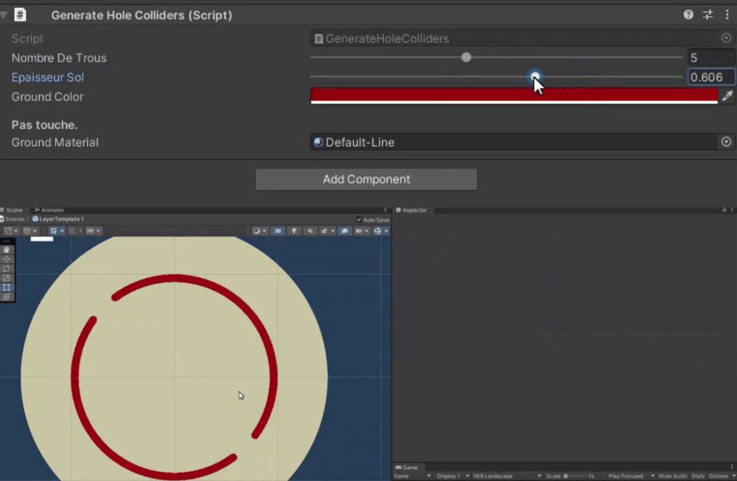The width and height of the screenshot is (737, 481).
Task: Open the tool handle position dropdown
Action: tap(11, 231)
